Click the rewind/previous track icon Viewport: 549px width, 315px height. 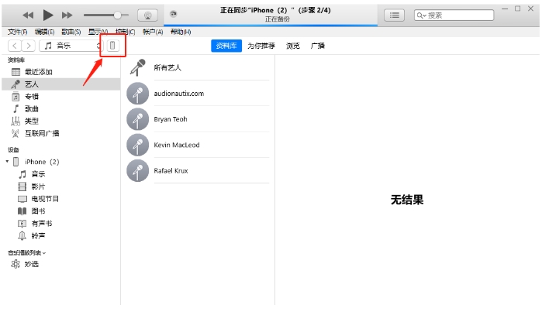point(29,15)
